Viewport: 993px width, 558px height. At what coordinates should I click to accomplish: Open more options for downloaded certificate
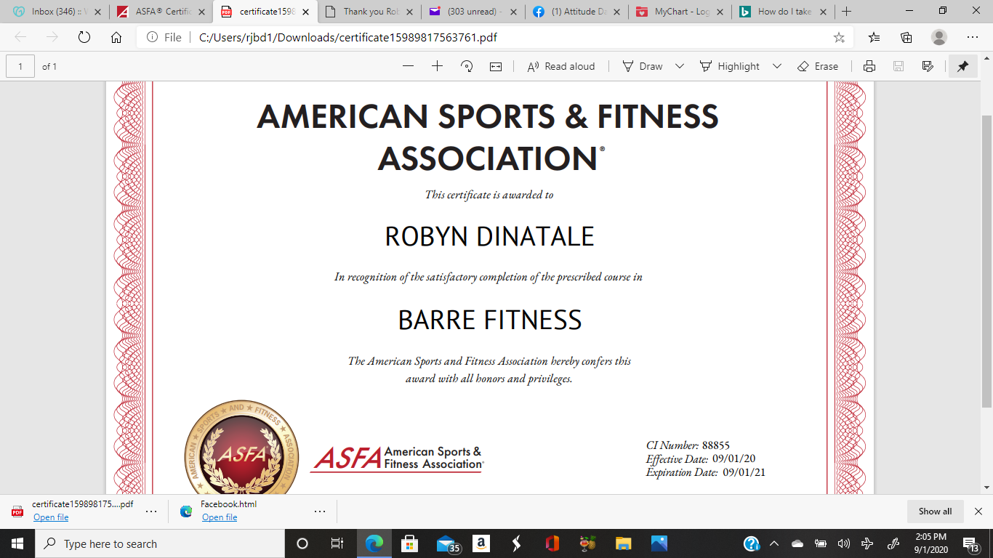(x=151, y=511)
